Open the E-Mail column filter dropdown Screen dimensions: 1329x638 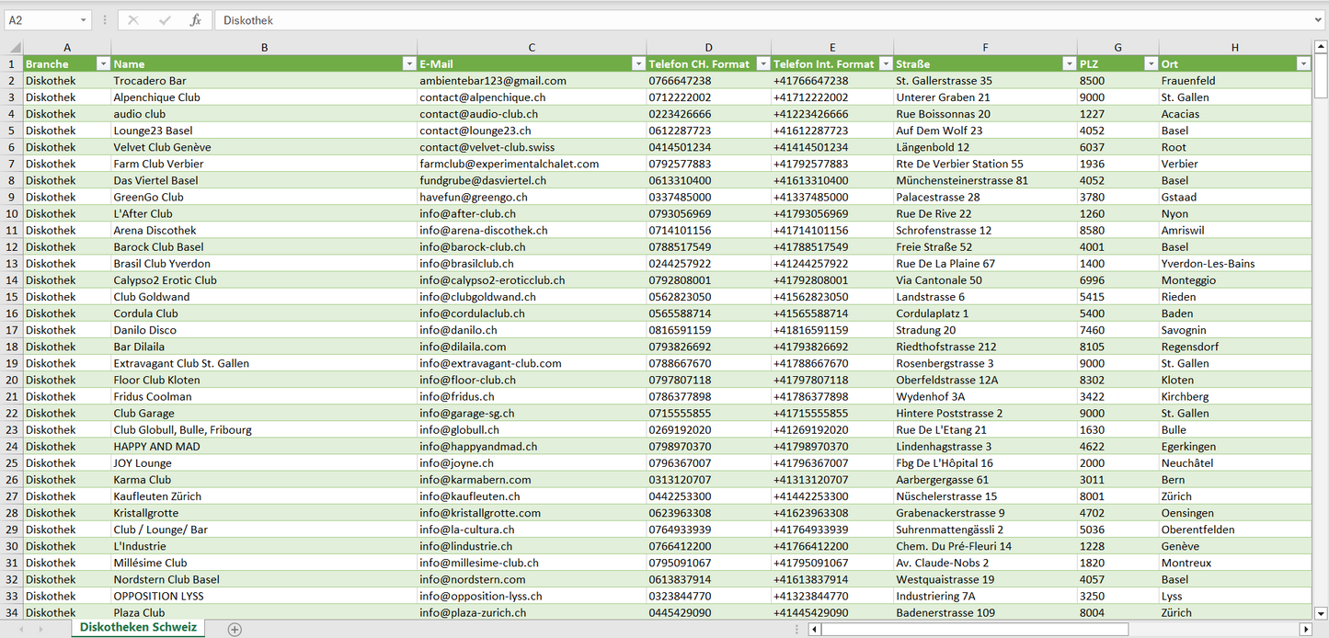tap(637, 64)
